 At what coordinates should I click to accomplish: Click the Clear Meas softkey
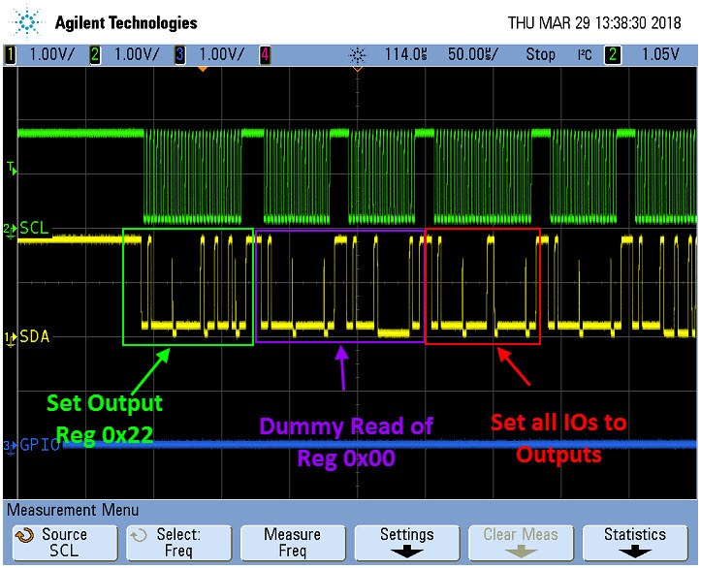click(x=522, y=543)
